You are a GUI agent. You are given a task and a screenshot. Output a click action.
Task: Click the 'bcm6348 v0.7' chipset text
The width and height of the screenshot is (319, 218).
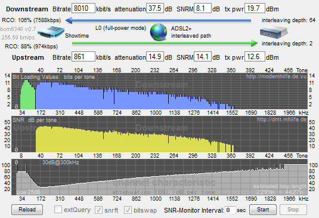pyautogui.click(x=18, y=29)
